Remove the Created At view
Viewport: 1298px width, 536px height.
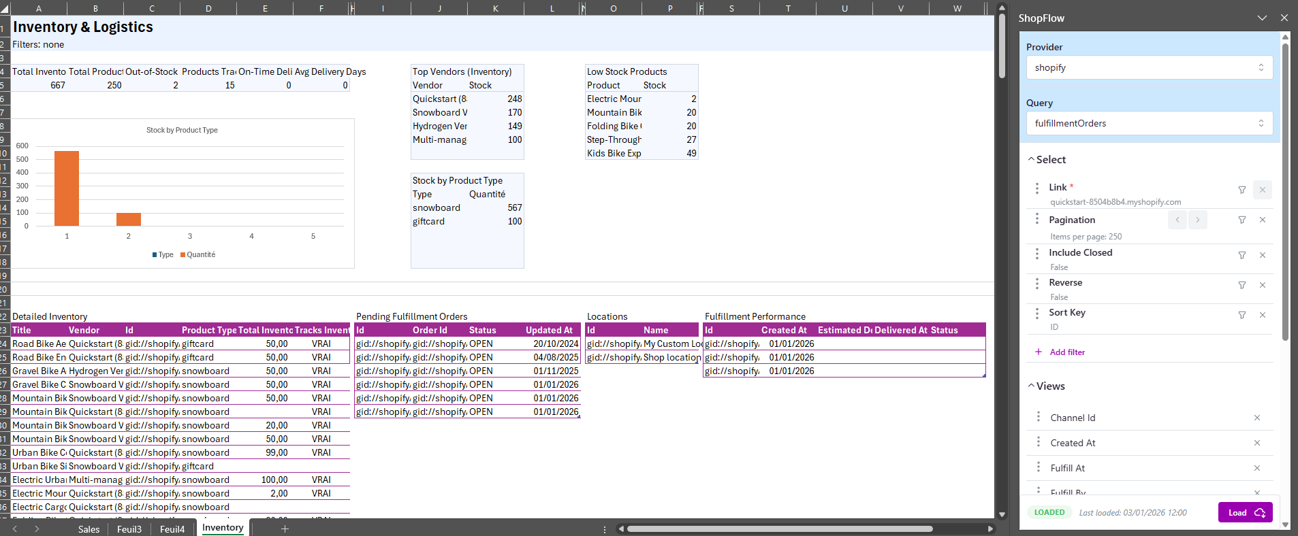[1257, 443]
